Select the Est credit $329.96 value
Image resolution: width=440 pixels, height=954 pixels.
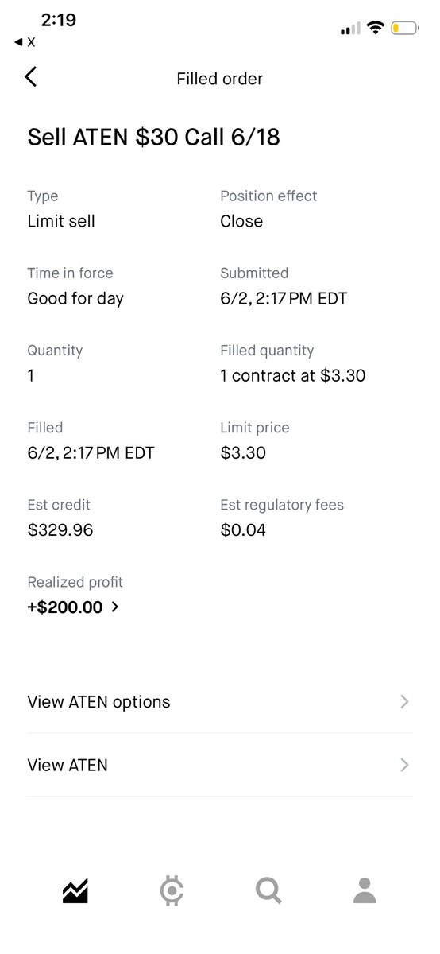tap(60, 529)
